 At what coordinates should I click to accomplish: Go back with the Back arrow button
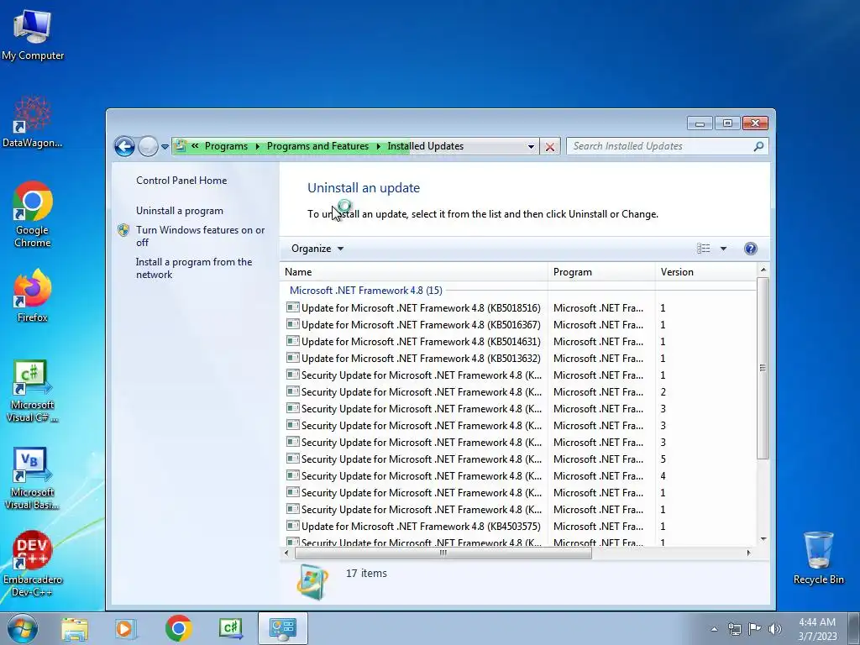pos(124,146)
